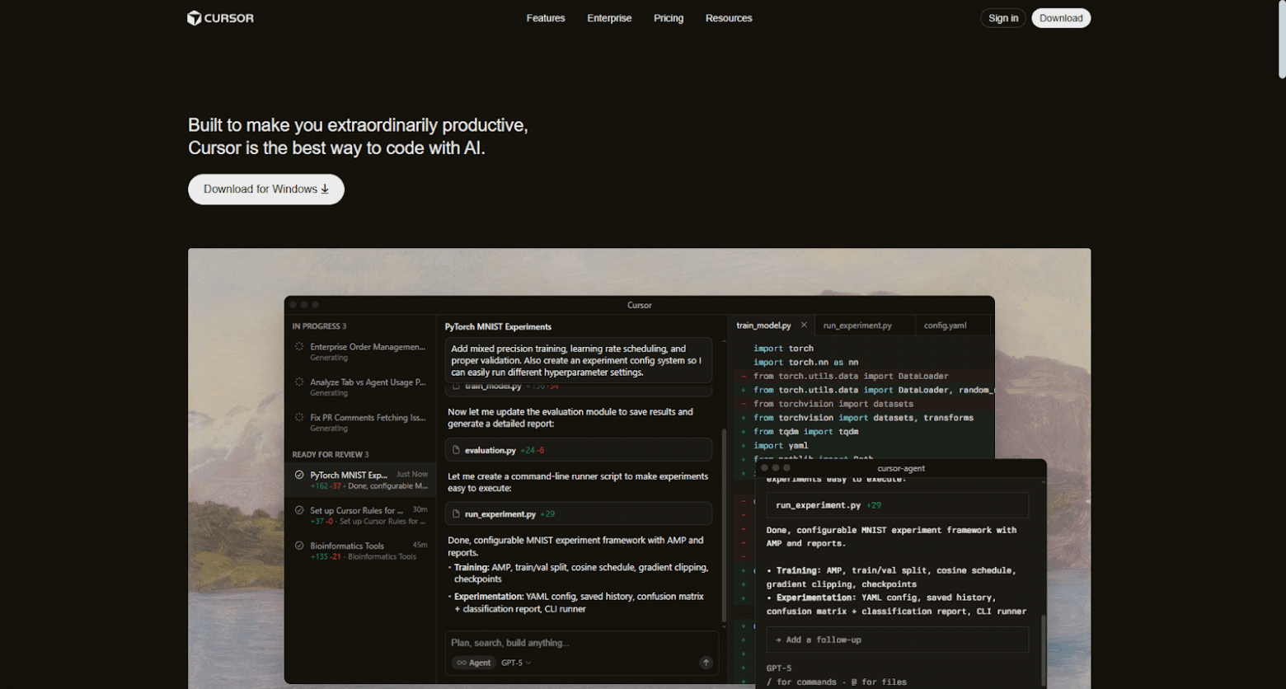Click the run_experiment.py file icon in chat
The width and height of the screenshot is (1286, 689).
tap(456, 513)
